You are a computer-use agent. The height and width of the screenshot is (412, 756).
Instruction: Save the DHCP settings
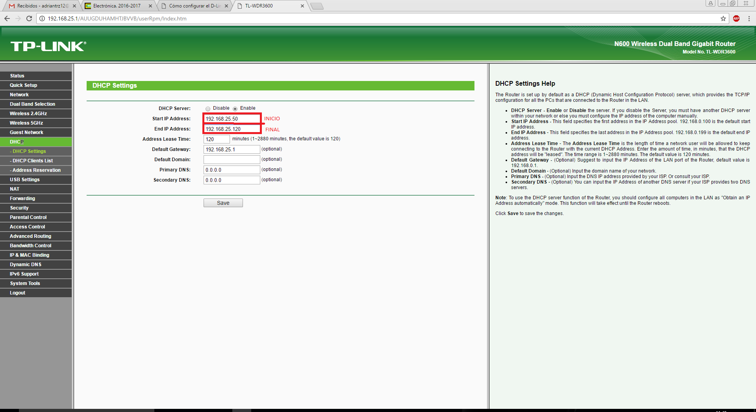tap(223, 203)
